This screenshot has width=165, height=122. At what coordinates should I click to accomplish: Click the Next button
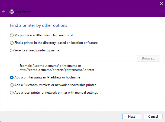[x=131, y=117]
